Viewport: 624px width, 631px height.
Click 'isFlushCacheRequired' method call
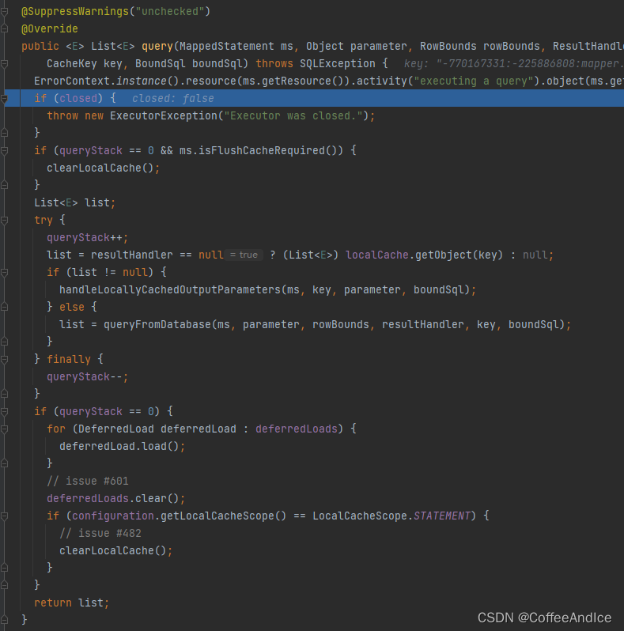click(261, 150)
